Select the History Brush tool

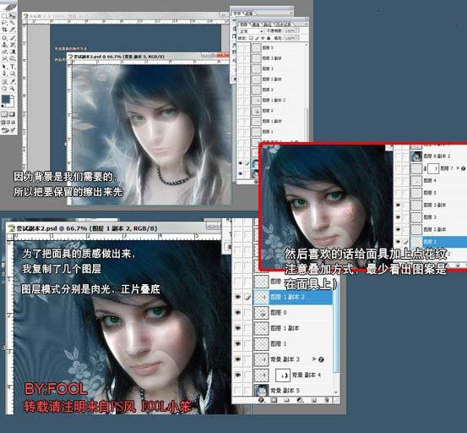tap(12, 45)
